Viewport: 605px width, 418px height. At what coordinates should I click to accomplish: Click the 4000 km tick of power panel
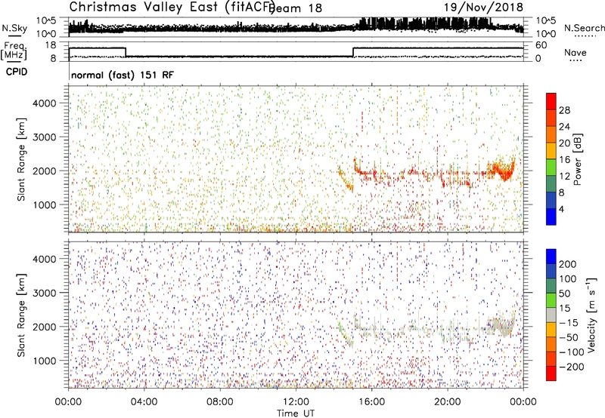click(45, 103)
